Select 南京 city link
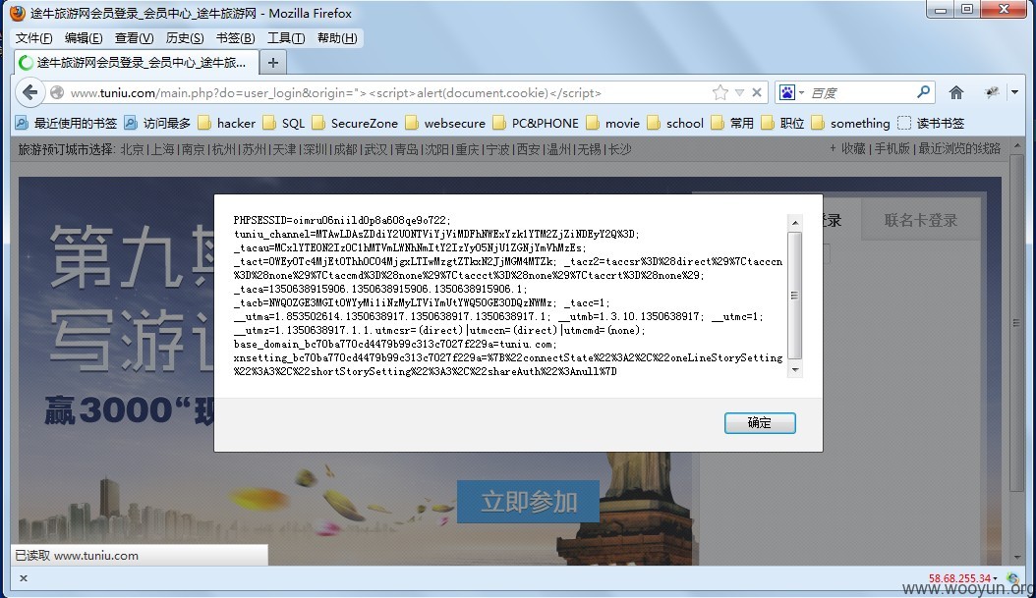1036x598 pixels. [x=193, y=149]
